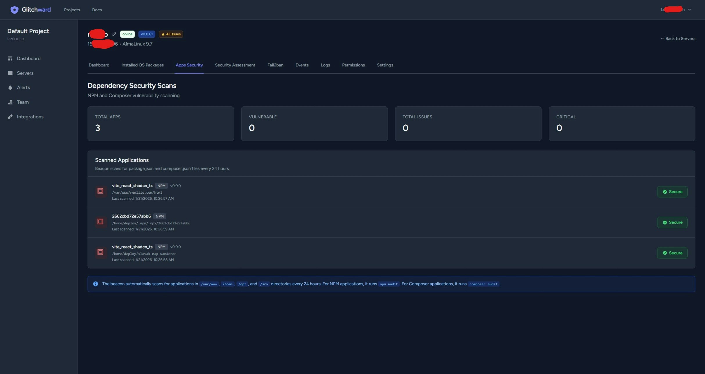Expand the user account dropdown chevron

(x=690, y=10)
